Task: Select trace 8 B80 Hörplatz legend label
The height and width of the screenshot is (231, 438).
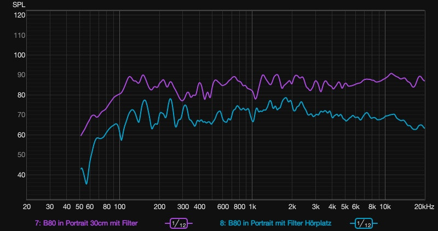Action: tap(272, 223)
